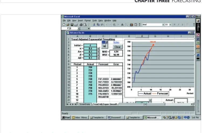Click the last-sheet tab navigation arrow
The height and width of the screenshot is (133, 202).
[75, 104]
